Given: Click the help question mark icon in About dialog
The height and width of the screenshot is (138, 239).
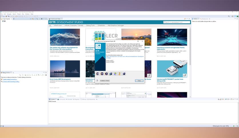Looking at the screenshot, I should (x=97, y=81).
